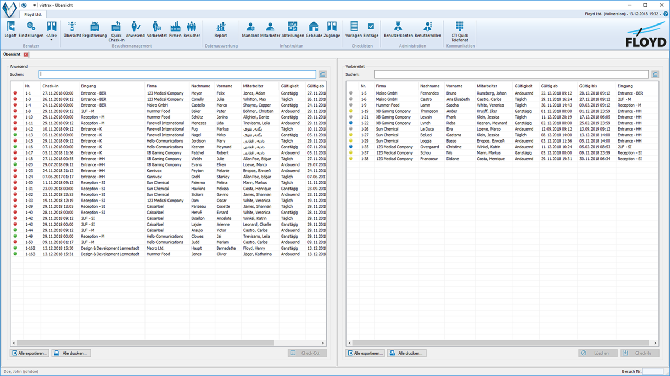Click Alle exportieren under the Anwesend list
Screen dimensions: 670x376
coord(30,353)
